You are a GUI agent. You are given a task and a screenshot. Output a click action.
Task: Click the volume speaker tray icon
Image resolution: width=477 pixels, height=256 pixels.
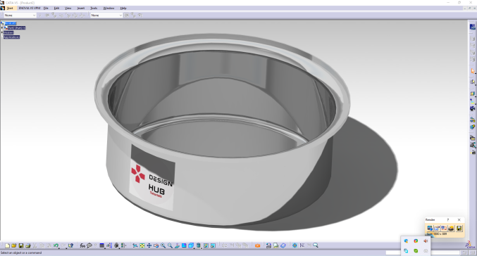click(426, 241)
